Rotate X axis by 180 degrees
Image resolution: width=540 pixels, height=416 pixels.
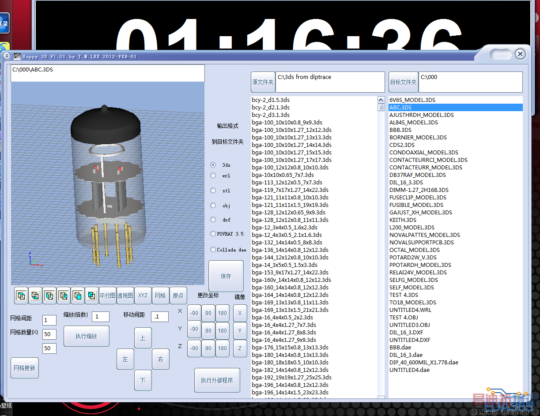(x=223, y=313)
